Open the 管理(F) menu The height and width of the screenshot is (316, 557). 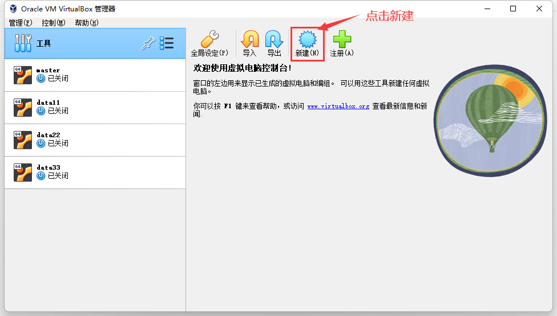click(x=21, y=23)
